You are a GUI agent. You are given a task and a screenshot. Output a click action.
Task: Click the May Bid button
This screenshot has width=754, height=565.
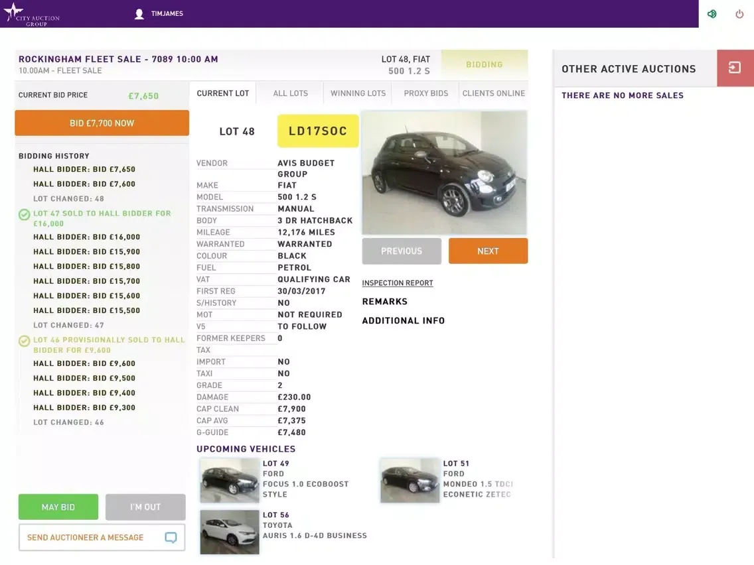58,507
